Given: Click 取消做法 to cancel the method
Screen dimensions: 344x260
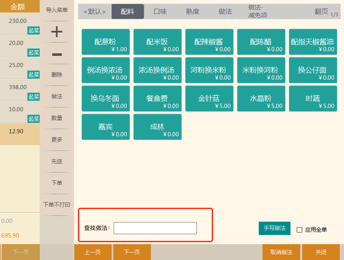Looking at the screenshot, I should 281,252.
